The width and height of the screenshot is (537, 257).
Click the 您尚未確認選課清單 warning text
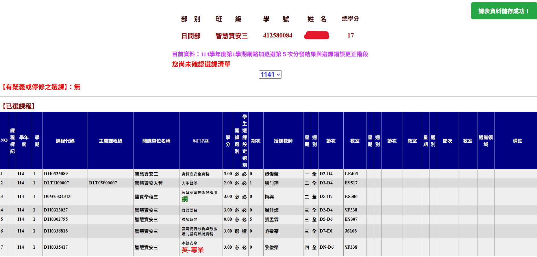click(201, 64)
